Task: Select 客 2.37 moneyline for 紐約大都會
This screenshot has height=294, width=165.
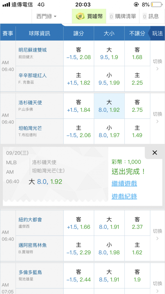Action: click(137, 223)
